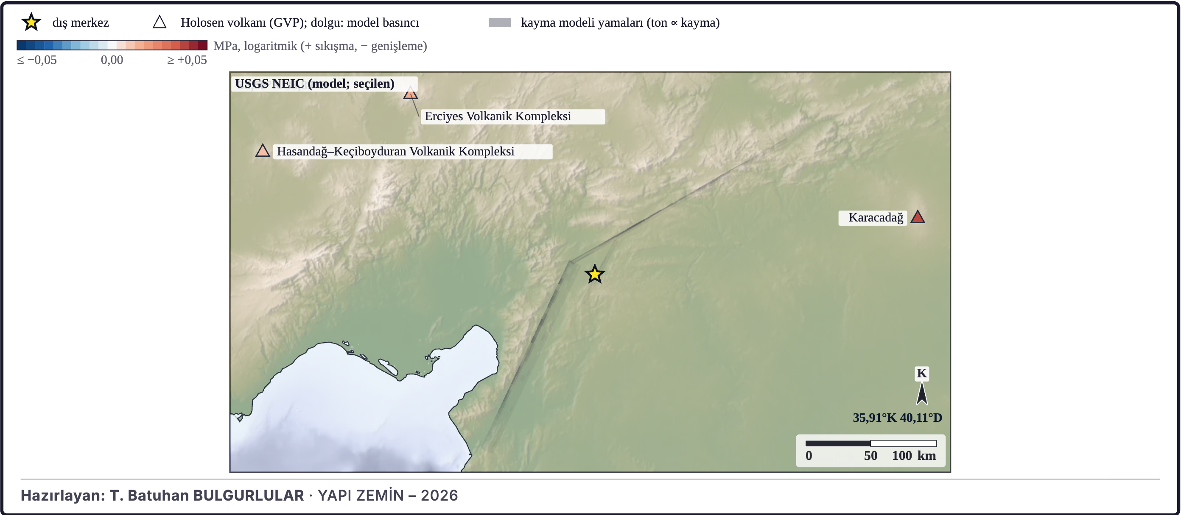Click the blue-to-red pressure color bar
The image size is (1181, 515).
pos(112,45)
